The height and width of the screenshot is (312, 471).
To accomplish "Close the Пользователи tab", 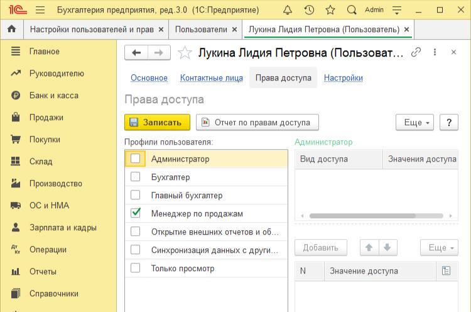I will click(x=235, y=30).
